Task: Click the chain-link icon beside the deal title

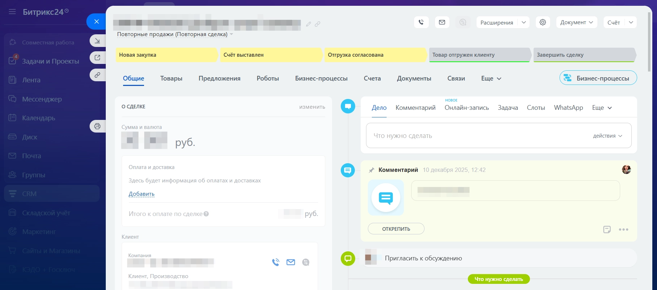Action: (x=317, y=24)
